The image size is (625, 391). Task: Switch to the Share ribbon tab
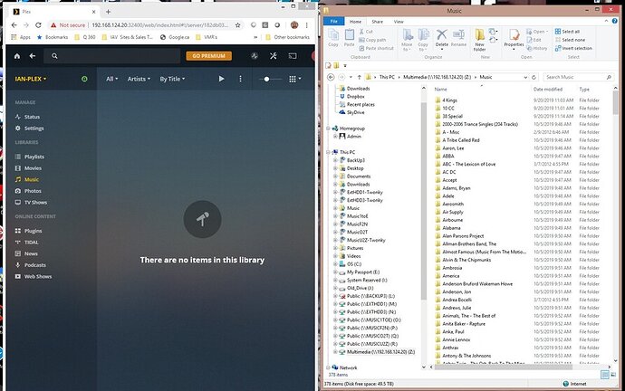pos(377,22)
